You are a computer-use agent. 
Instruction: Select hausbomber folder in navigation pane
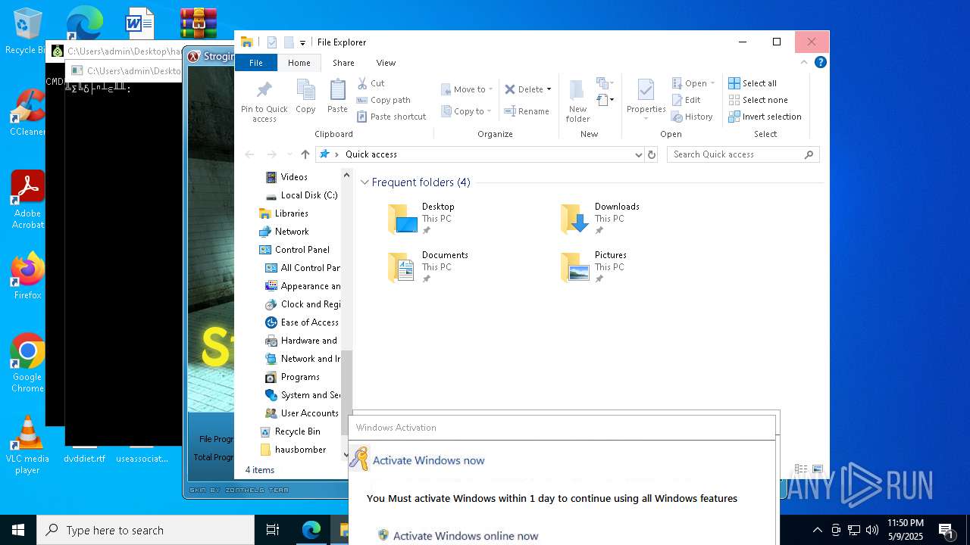[300, 450]
